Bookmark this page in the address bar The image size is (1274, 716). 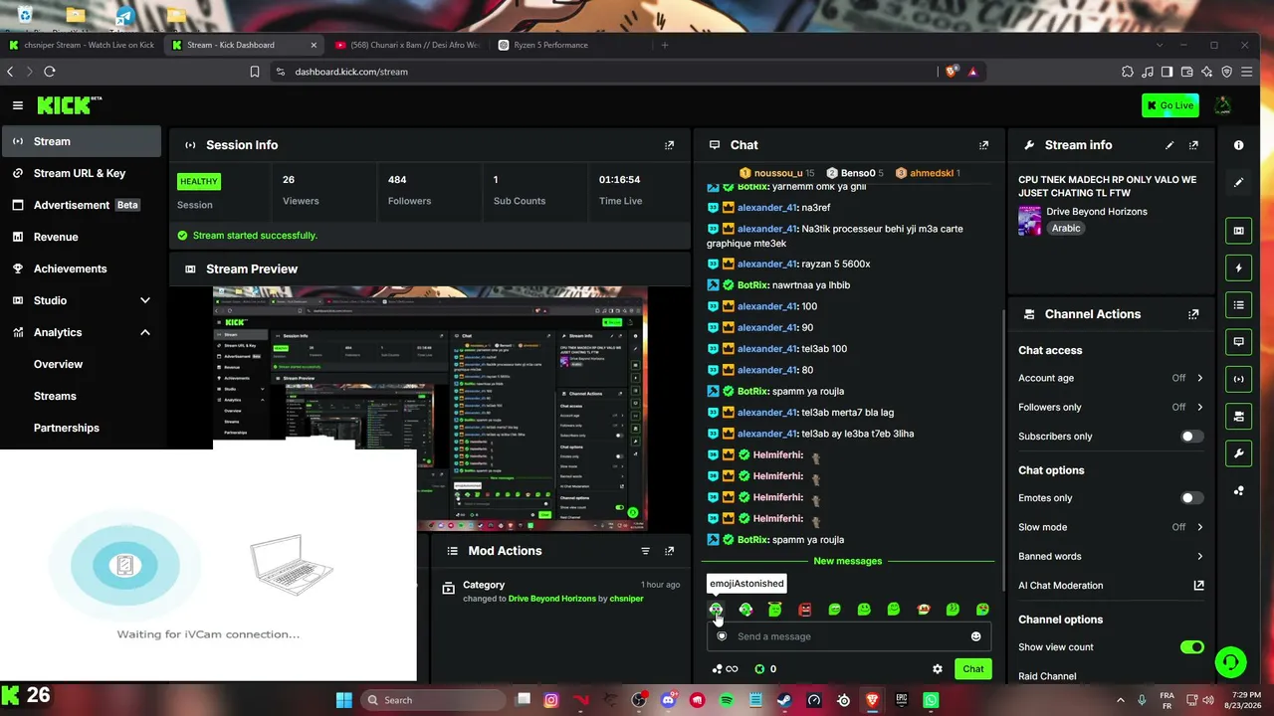(x=255, y=72)
